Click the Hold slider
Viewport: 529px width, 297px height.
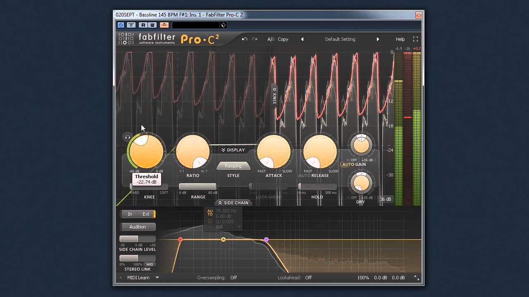click(317, 186)
